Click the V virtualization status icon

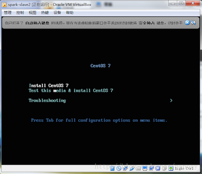(158, 168)
